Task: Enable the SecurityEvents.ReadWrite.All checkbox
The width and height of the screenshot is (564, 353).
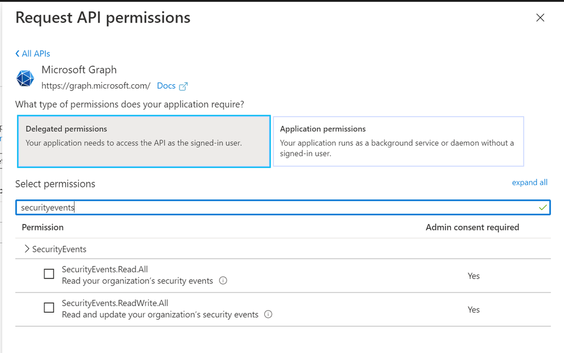Action: 49,308
